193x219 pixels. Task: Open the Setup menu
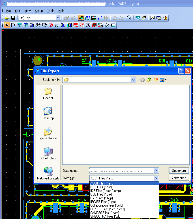(x=39, y=11)
